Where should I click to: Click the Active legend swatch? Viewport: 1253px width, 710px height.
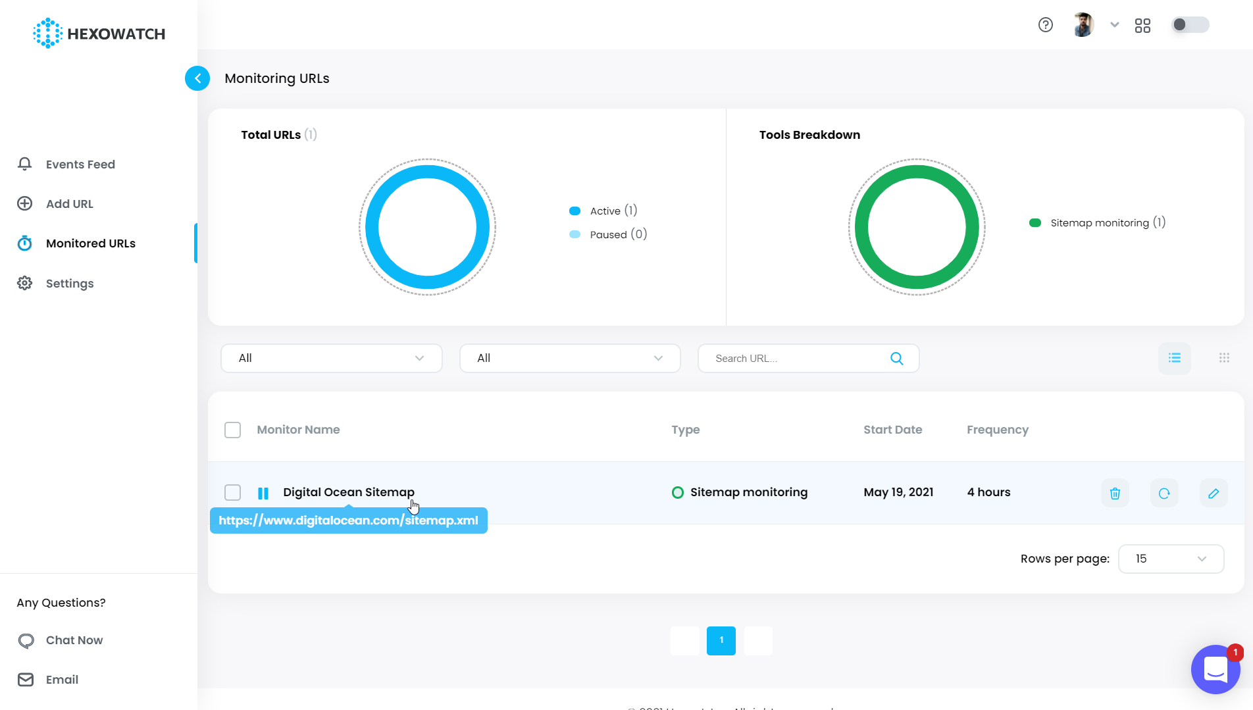[x=575, y=211]
